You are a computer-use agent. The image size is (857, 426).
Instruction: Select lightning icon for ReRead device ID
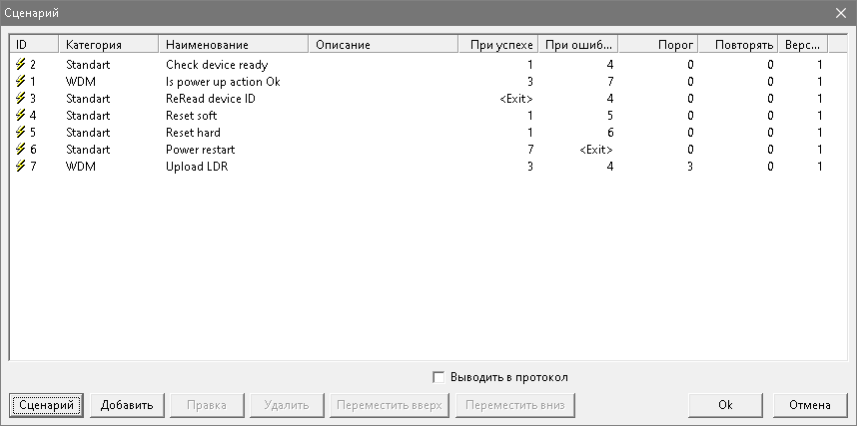click(21, 99)
